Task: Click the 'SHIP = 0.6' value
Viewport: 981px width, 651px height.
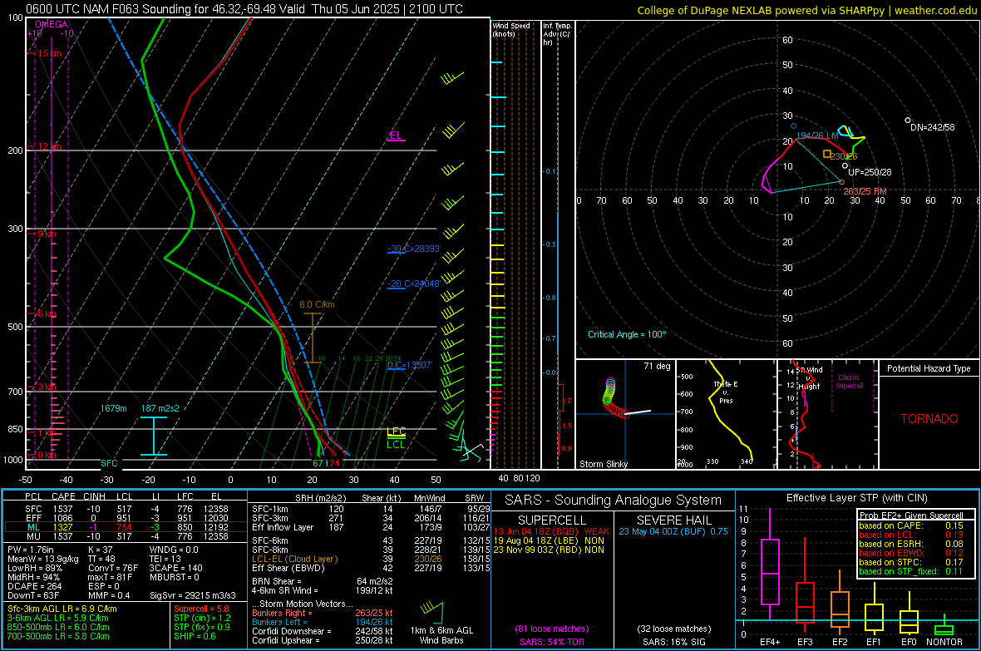Action: coord(195,636)
